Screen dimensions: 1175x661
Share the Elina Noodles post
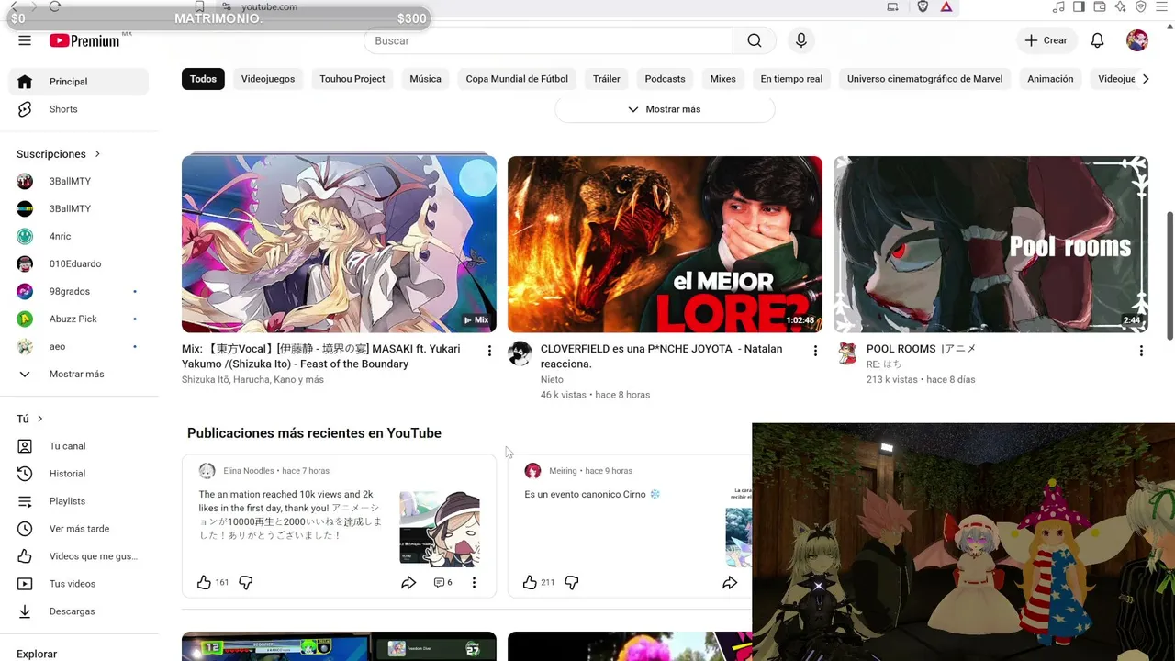pos(408,582)
